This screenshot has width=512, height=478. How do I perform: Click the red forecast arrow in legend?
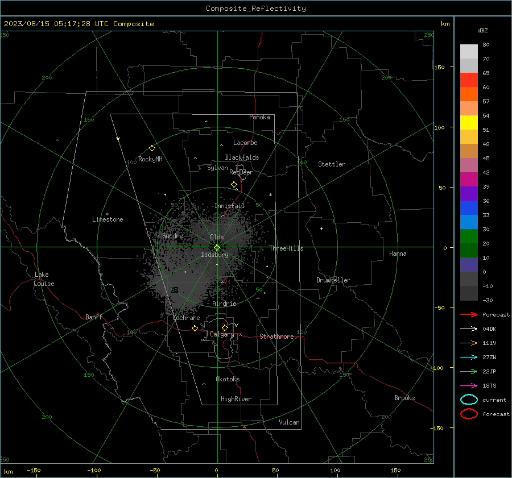[469, 314]
